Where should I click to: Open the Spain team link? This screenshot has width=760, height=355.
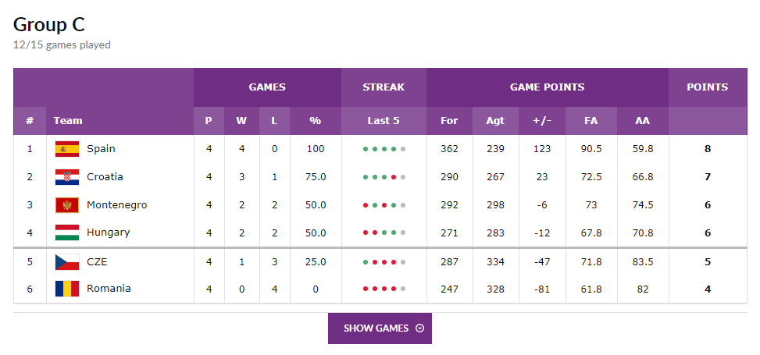(101, 149)
